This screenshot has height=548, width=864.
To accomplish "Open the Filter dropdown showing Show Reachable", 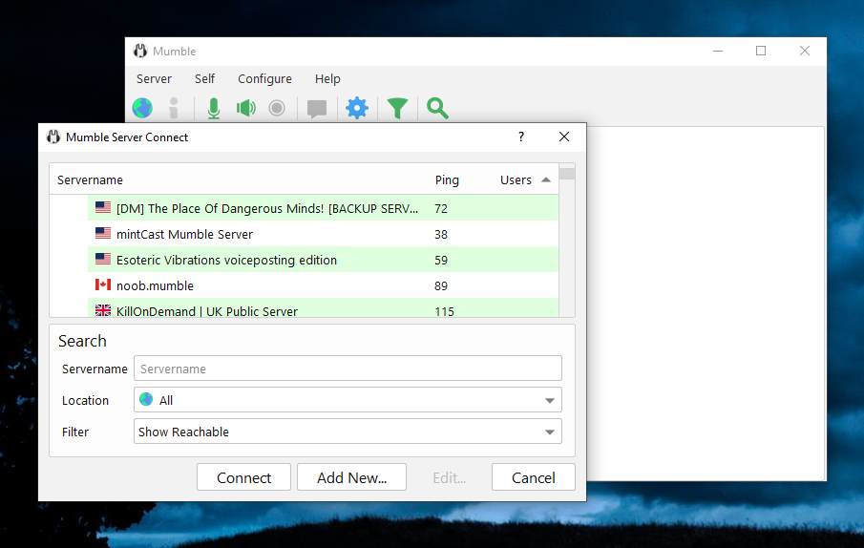I will click(348, 432).
